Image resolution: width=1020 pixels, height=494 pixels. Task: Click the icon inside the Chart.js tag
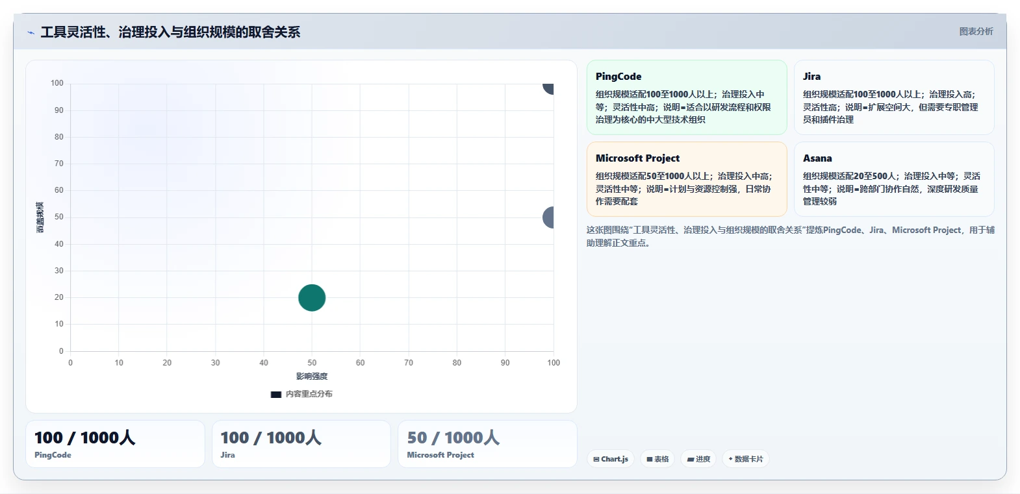click(596, 459)
